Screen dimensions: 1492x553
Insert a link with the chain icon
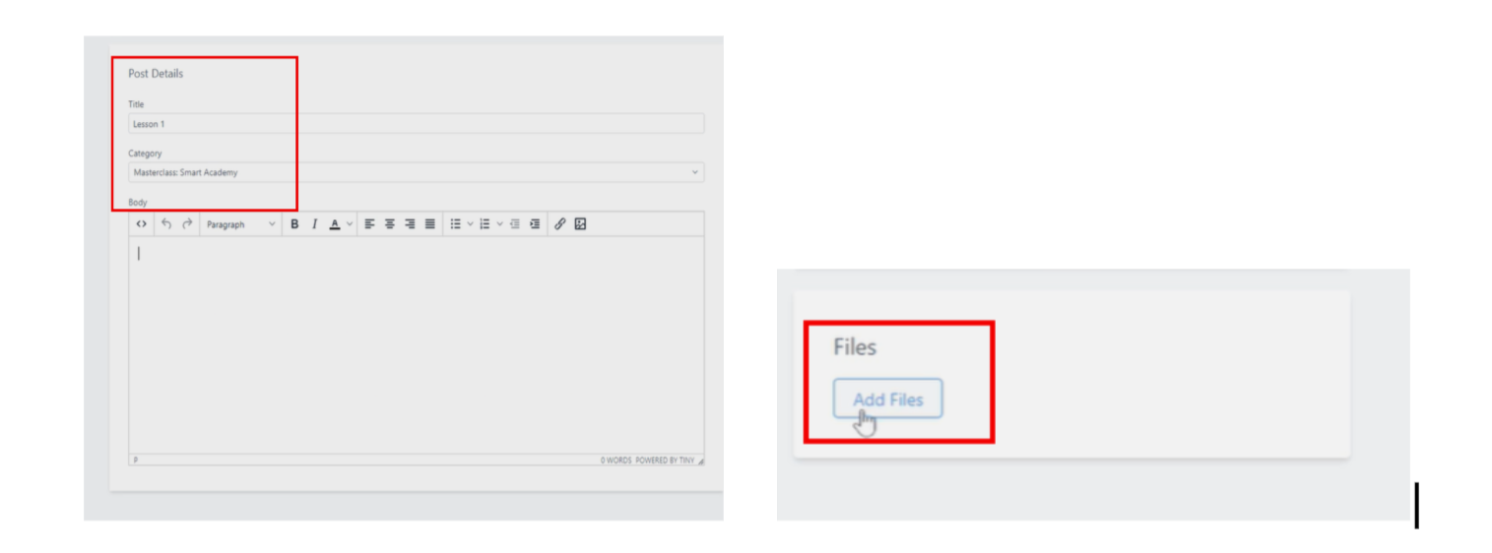tap(560, 224)
